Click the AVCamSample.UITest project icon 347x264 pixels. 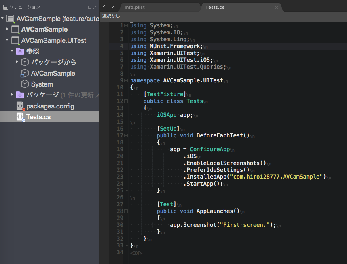(15, 40)
